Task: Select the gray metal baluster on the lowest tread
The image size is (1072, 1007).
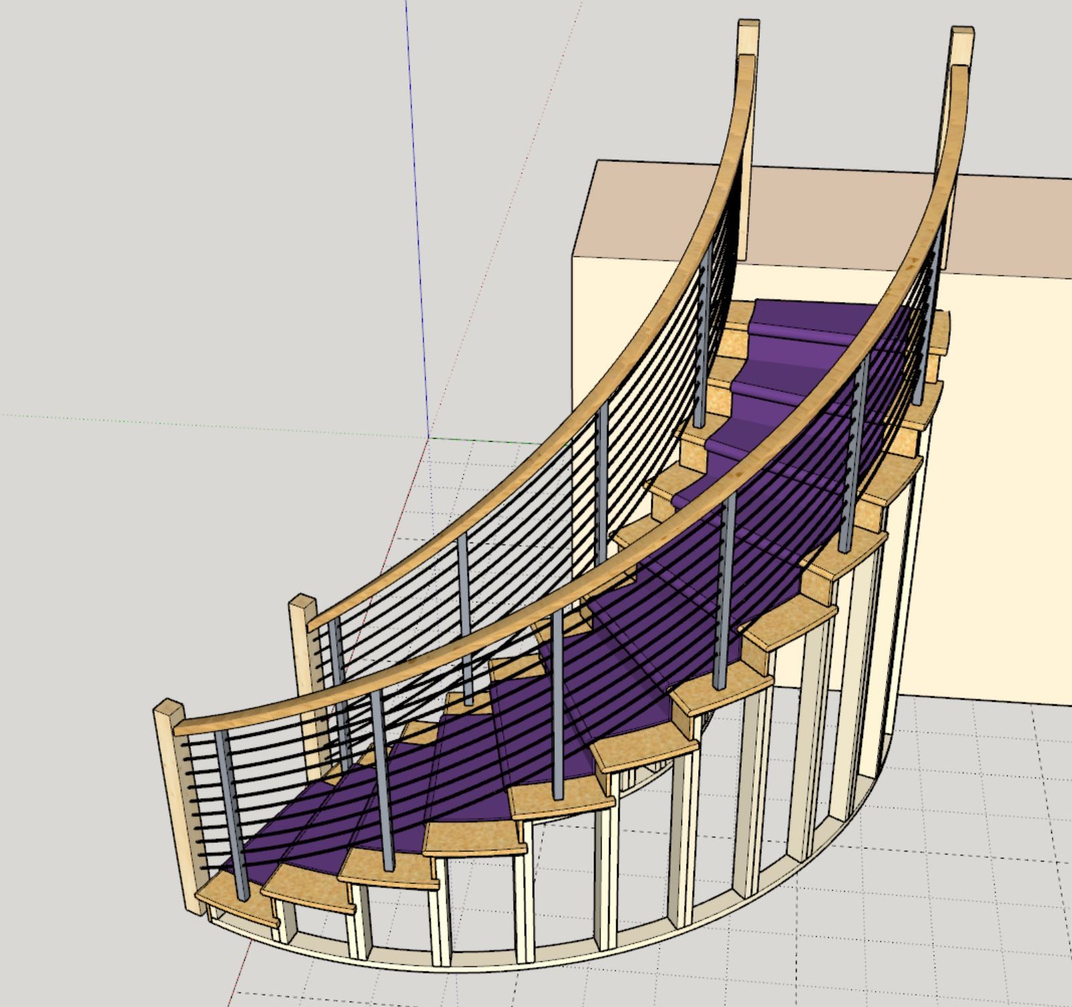Action: [x=234, y=815]
